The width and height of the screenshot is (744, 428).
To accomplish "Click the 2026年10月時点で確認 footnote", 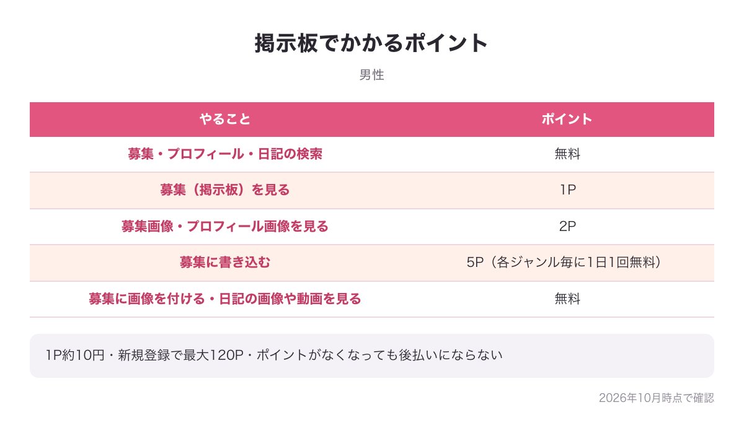I will 657,398.
